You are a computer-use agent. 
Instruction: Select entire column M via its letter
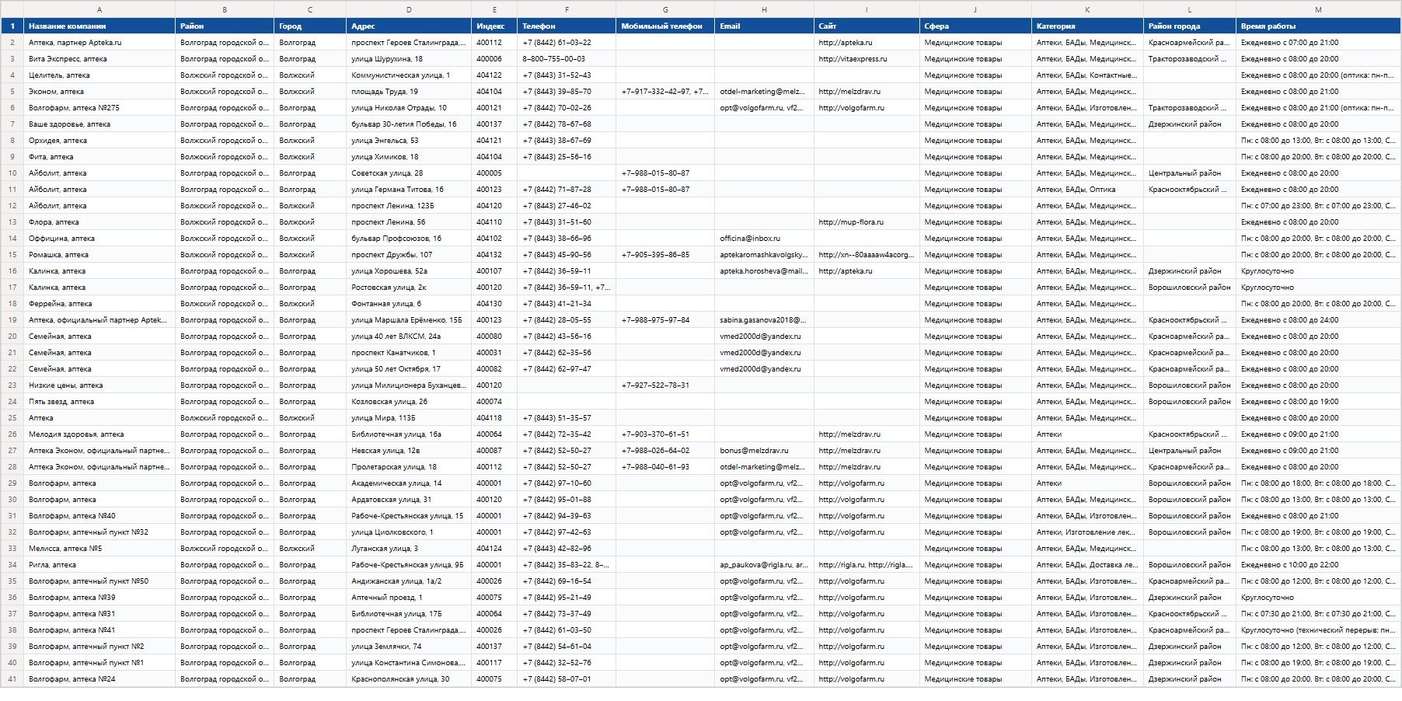coord(1318,9)
